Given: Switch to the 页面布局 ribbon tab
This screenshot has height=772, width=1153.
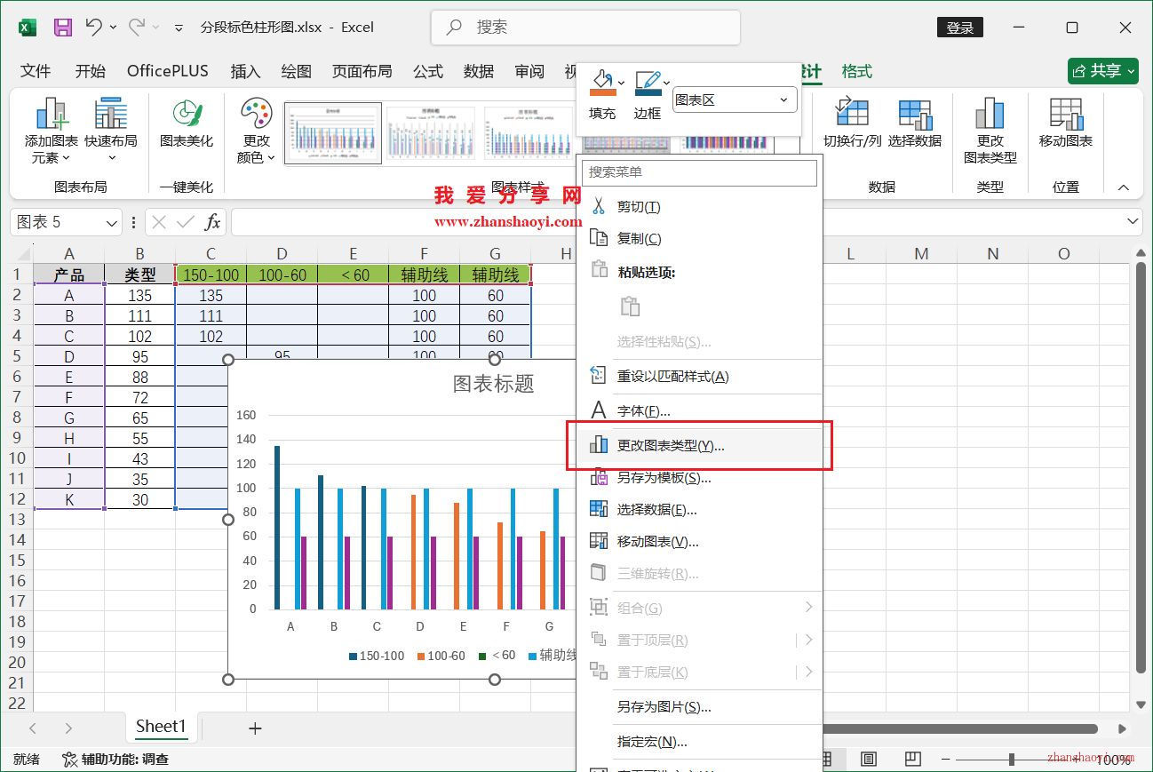Looking at the screenshot, I should click(362, 71).
